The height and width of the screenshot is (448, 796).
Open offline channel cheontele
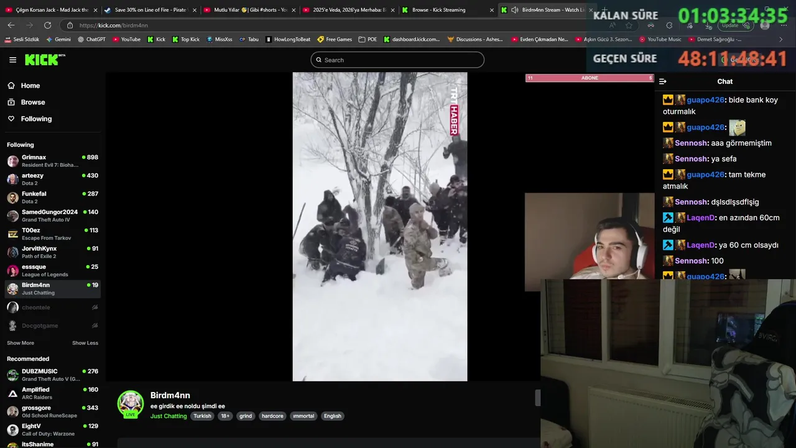click(x=52, y=307)
